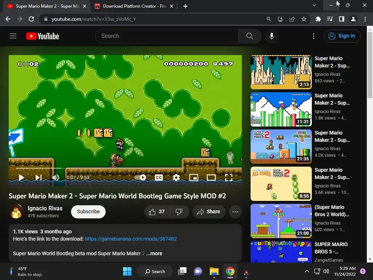
Task: Go to YouTube home via logo
Action: coord(43,36)
